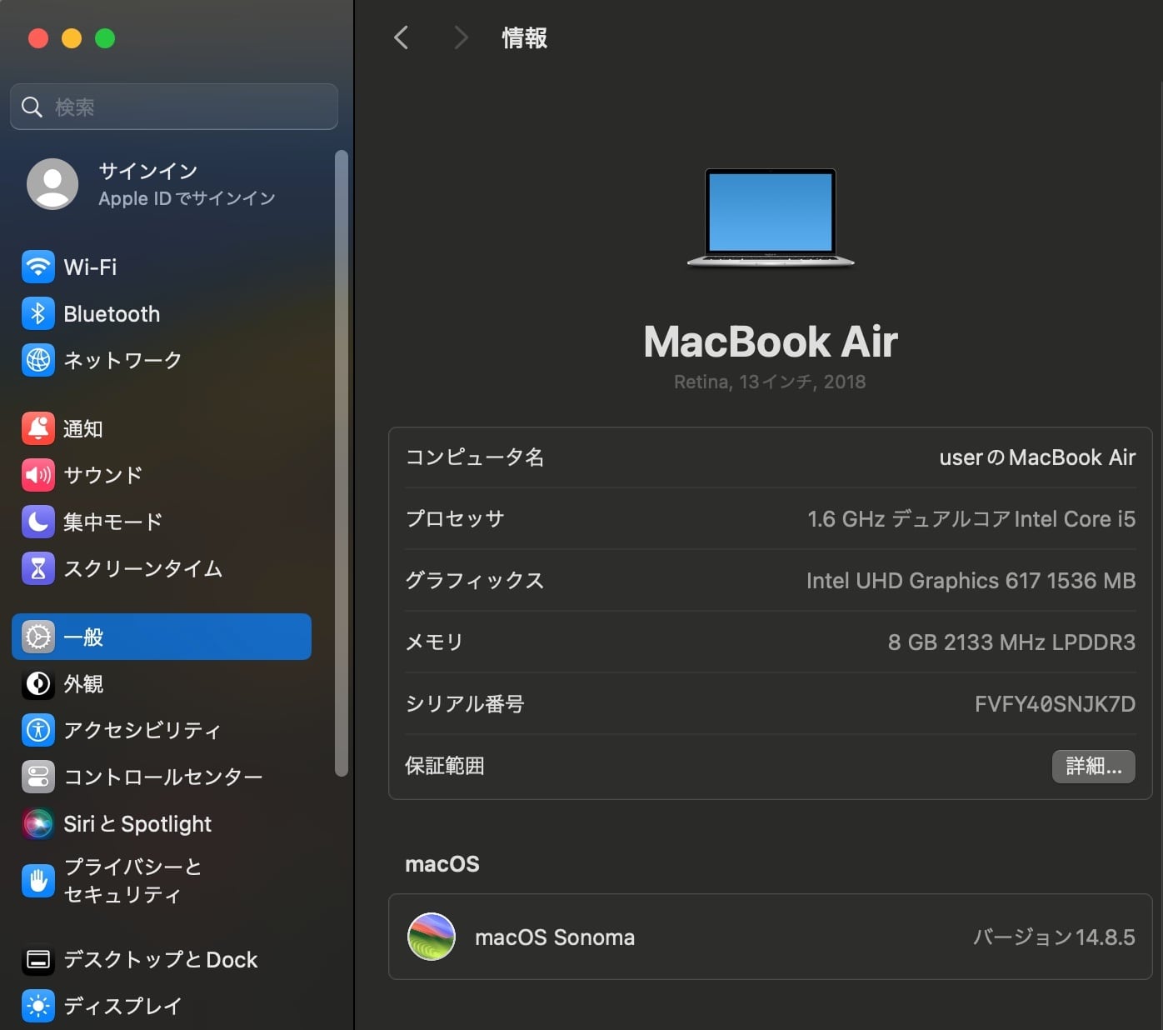The image size is (1163, 1030).
Task: Open プライバシーとセキュリティ in sidebar
Action: [x=162, y=881]
